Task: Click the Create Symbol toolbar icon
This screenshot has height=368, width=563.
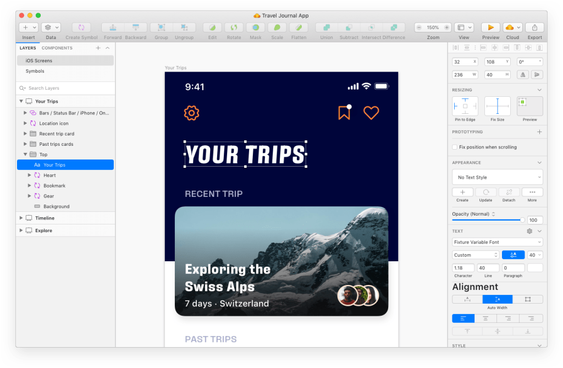Action: coord(81,28)
